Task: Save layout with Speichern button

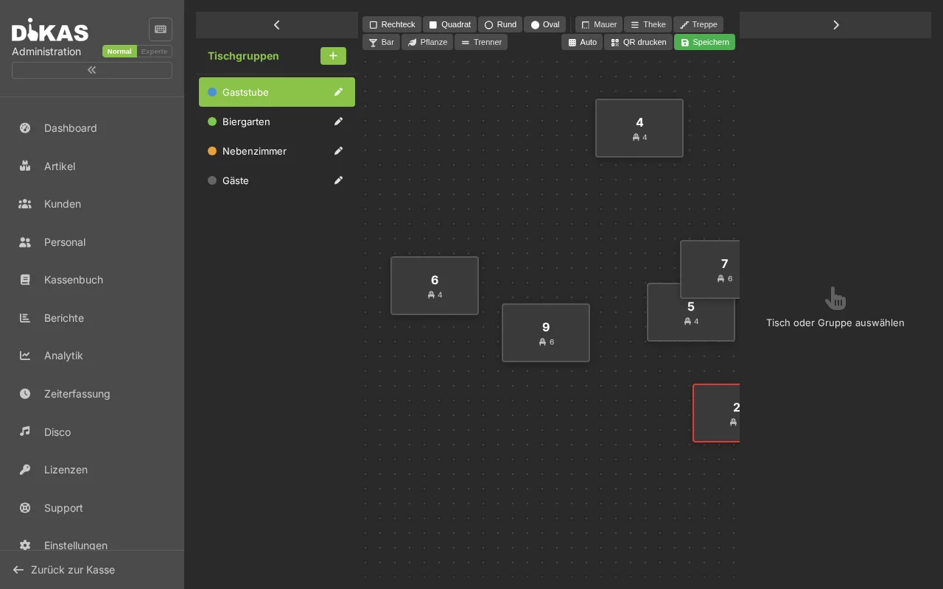Action: (x=704, y=42)
